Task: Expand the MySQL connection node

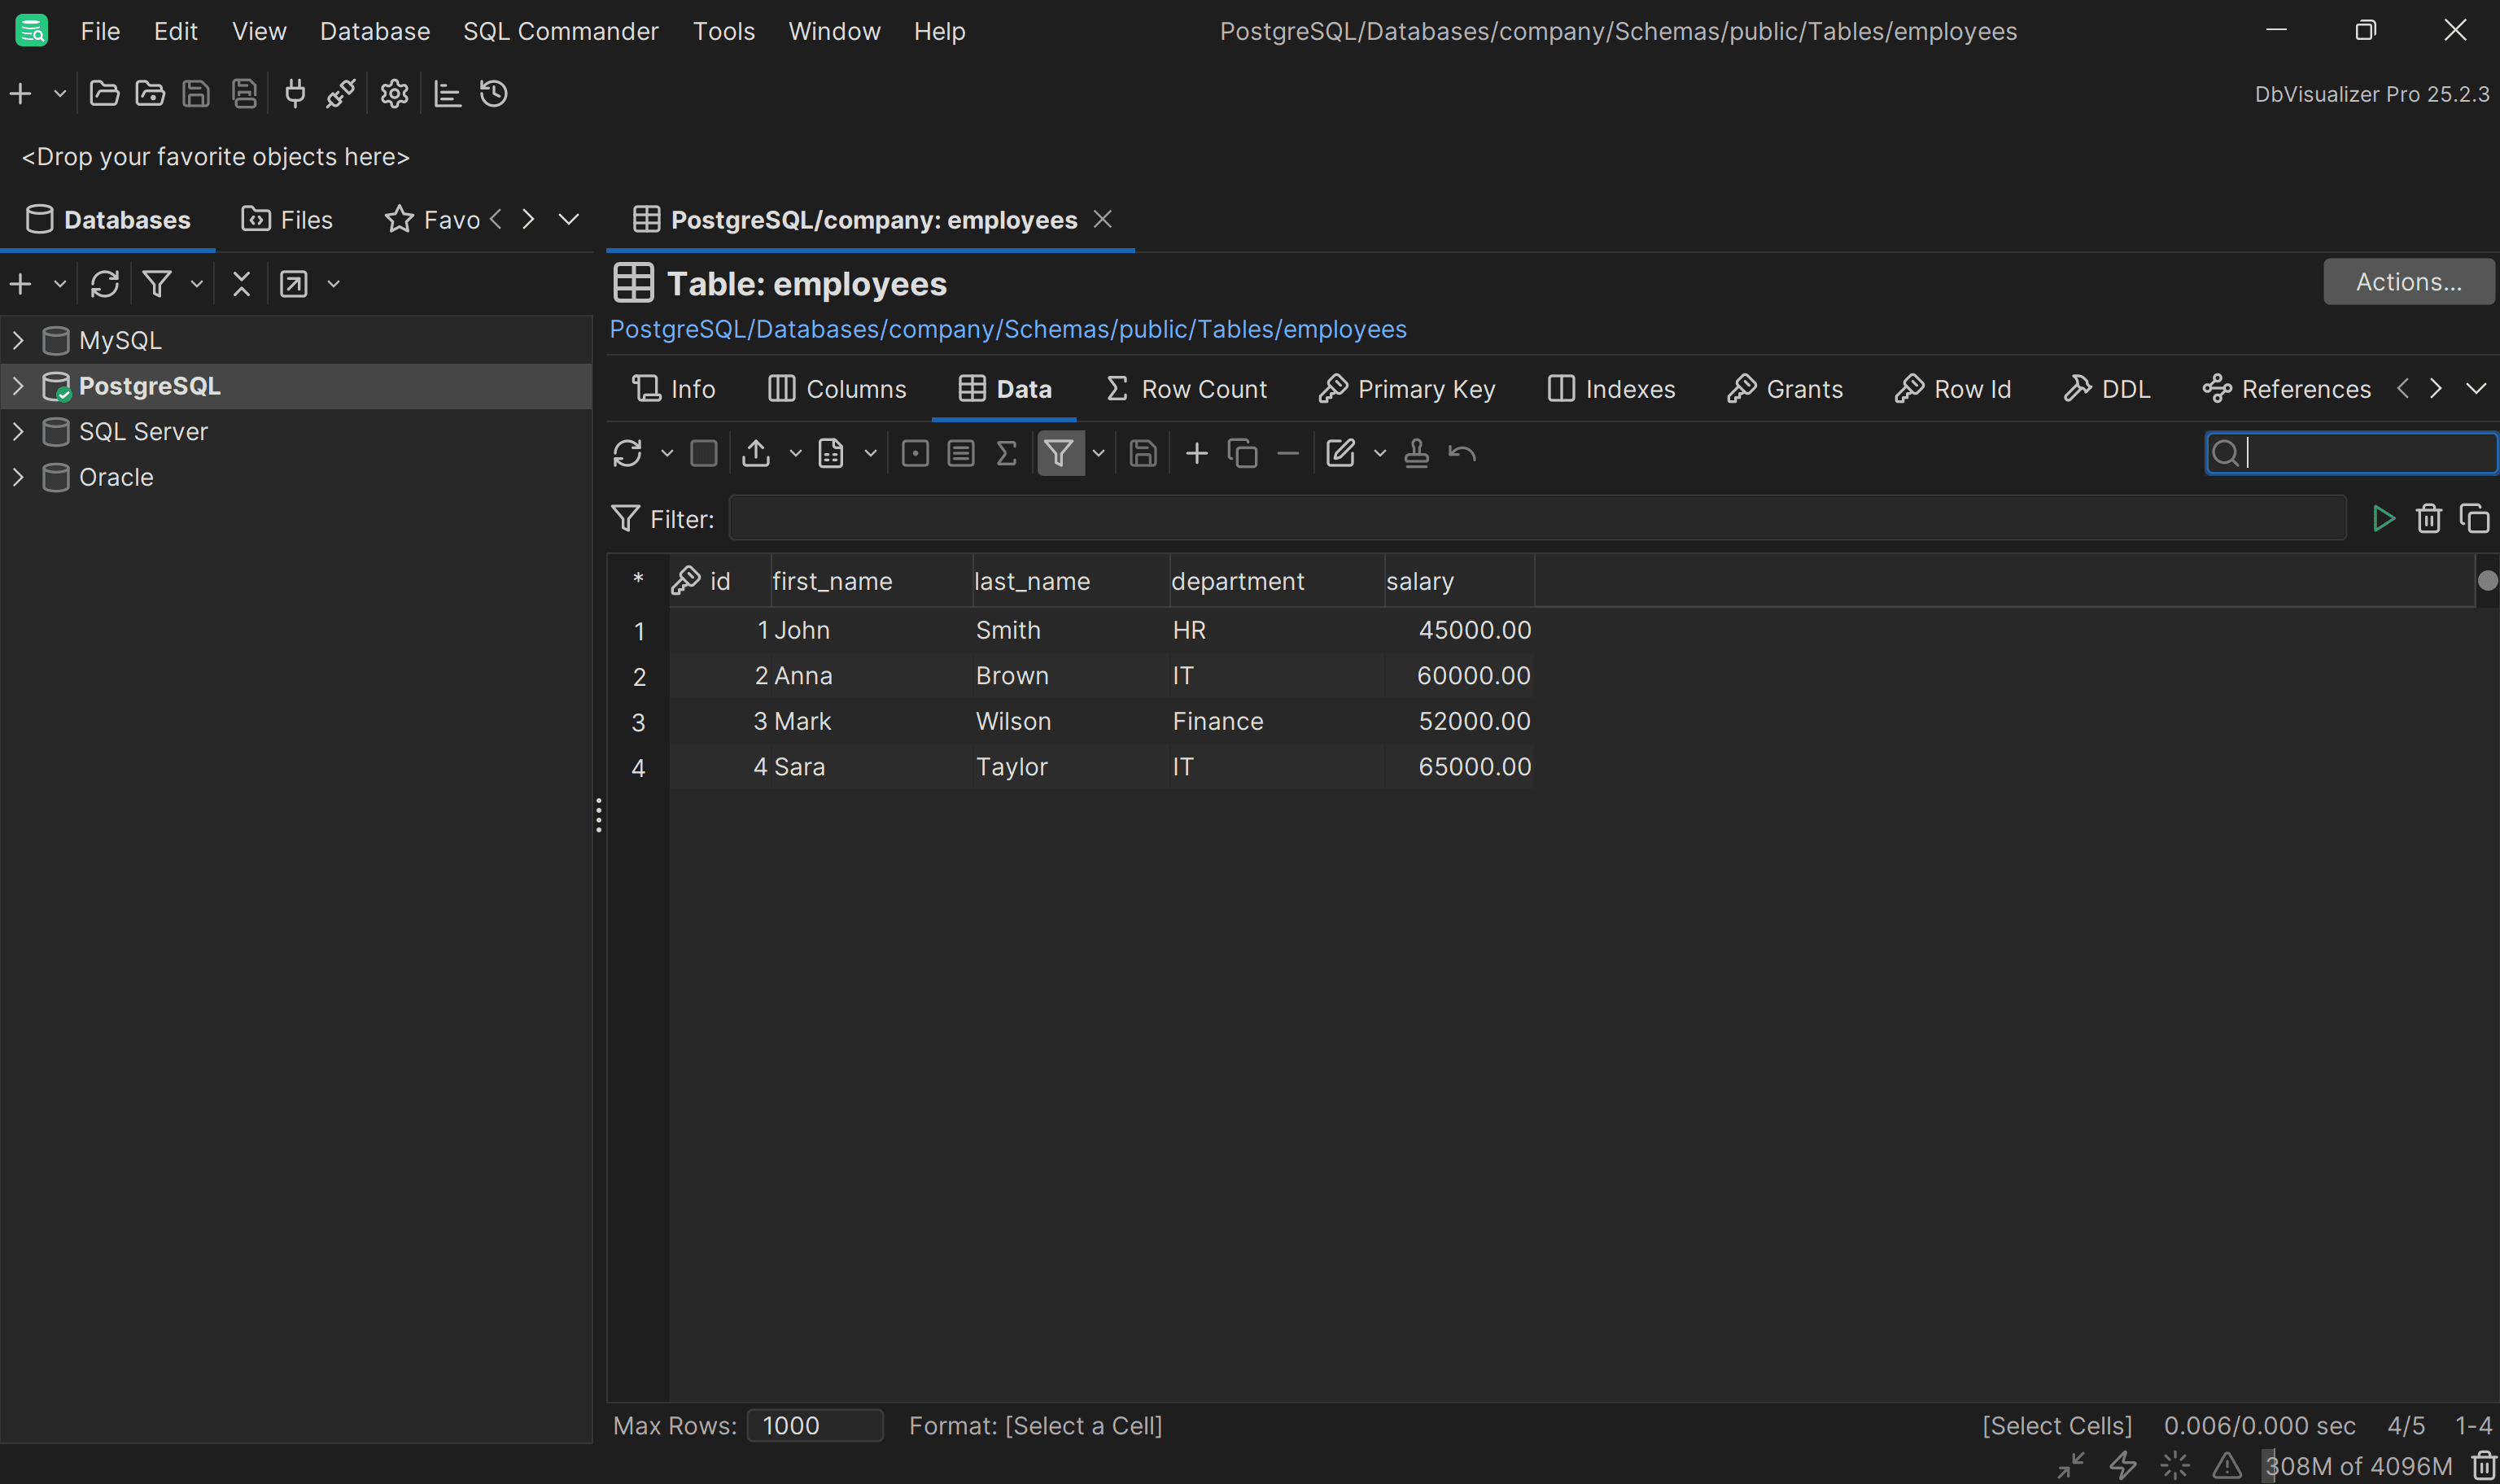Action: tap(18, 340)
